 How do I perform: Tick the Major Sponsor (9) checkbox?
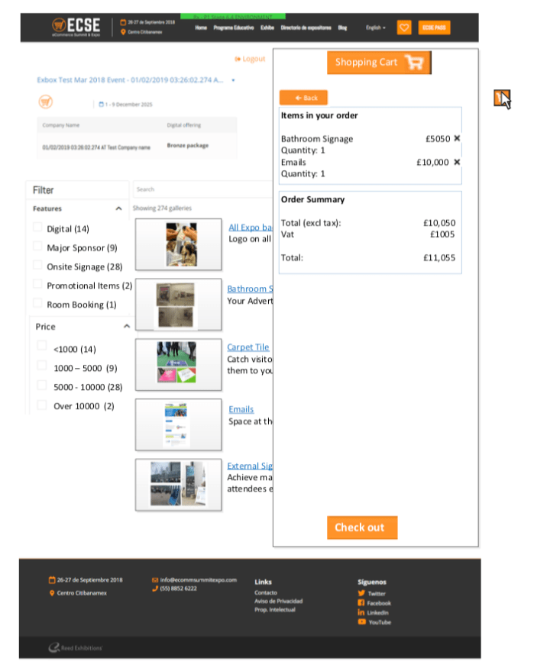(x=37, y=247)
